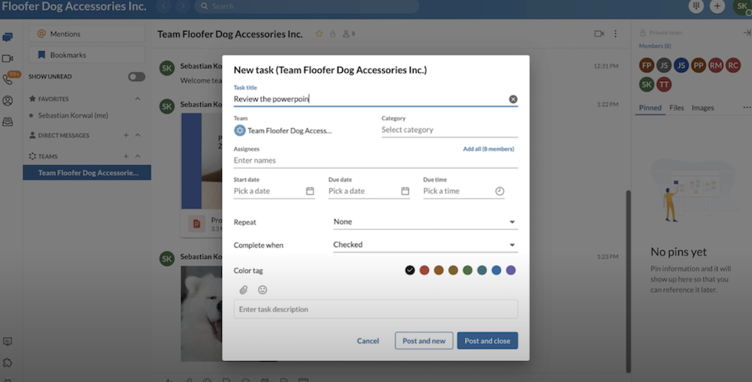Click the top Search box

[x=307, y=6]
